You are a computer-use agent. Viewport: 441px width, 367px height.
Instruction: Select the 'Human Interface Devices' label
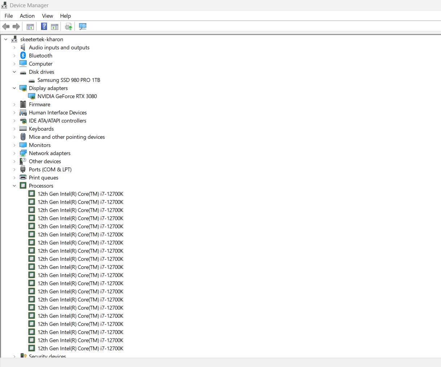coord(58,112)
